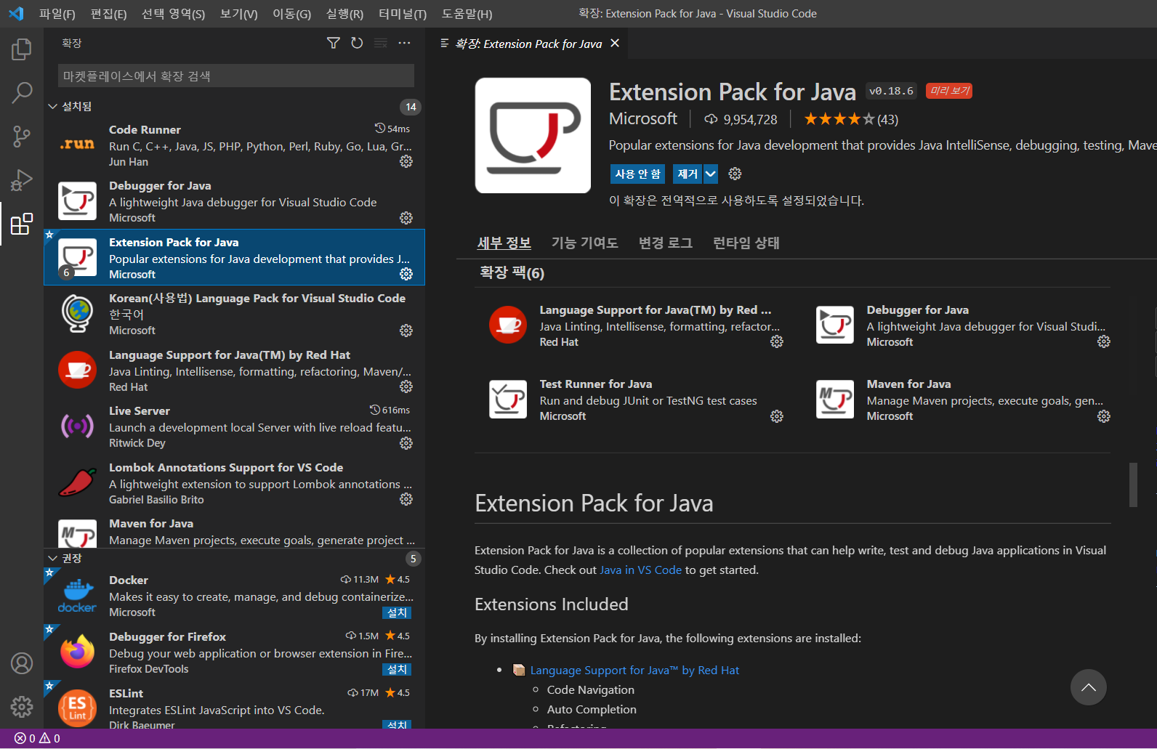This screenshot has width=1157, height=749.
Task: Switch to the 런타임 상태 tab
Action: [x=746, y=243]
